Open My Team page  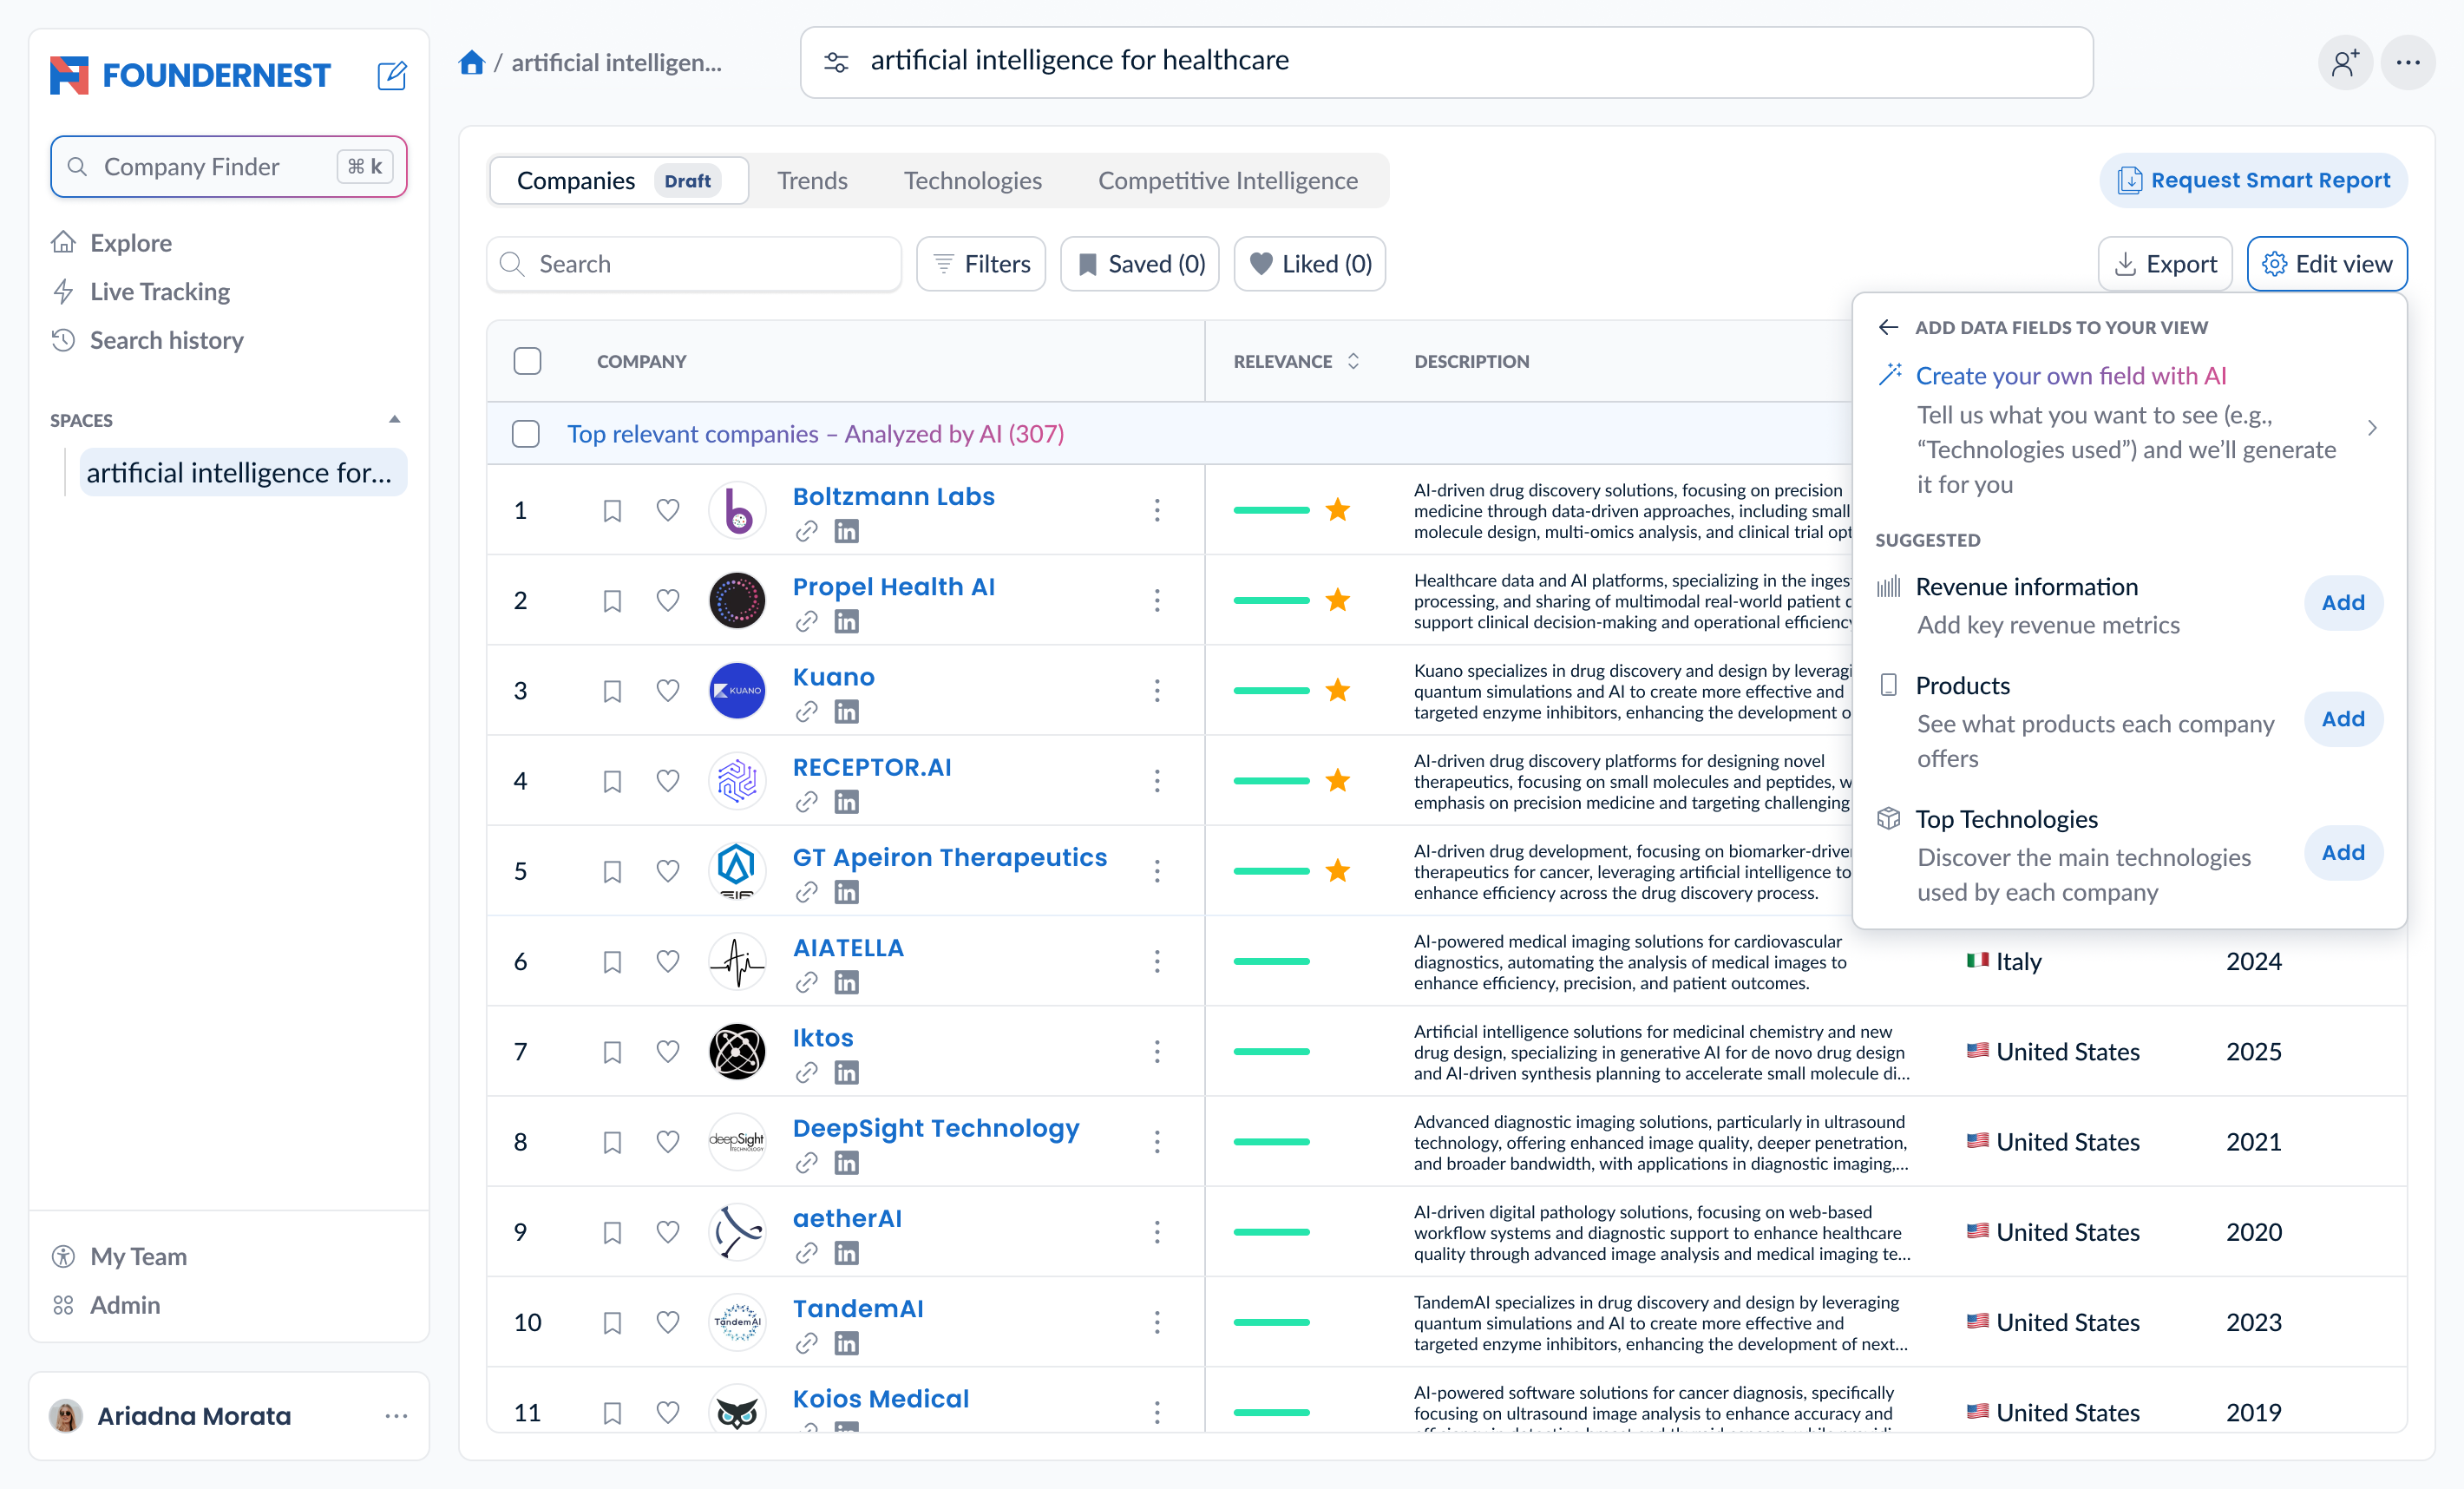[138, 1257]
